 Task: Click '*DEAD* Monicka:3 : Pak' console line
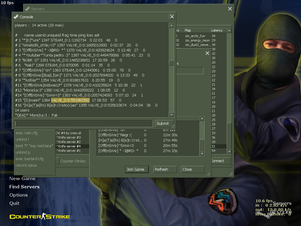pyautogui.click(x=36, y=115)
